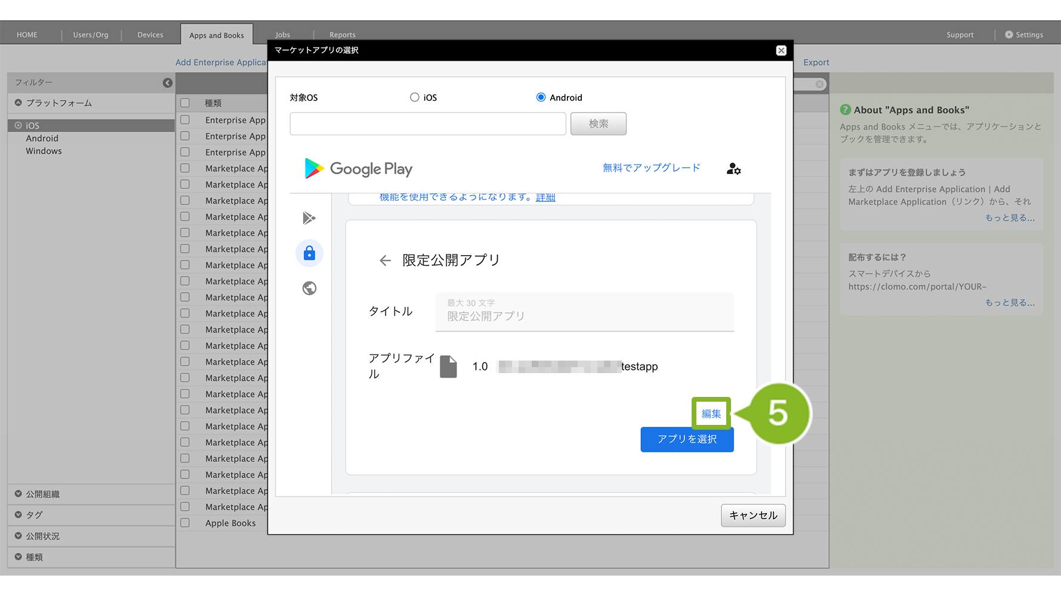Collapse the フィルター panel arrow
The image size is (1061, 596).
click(168, 83)
